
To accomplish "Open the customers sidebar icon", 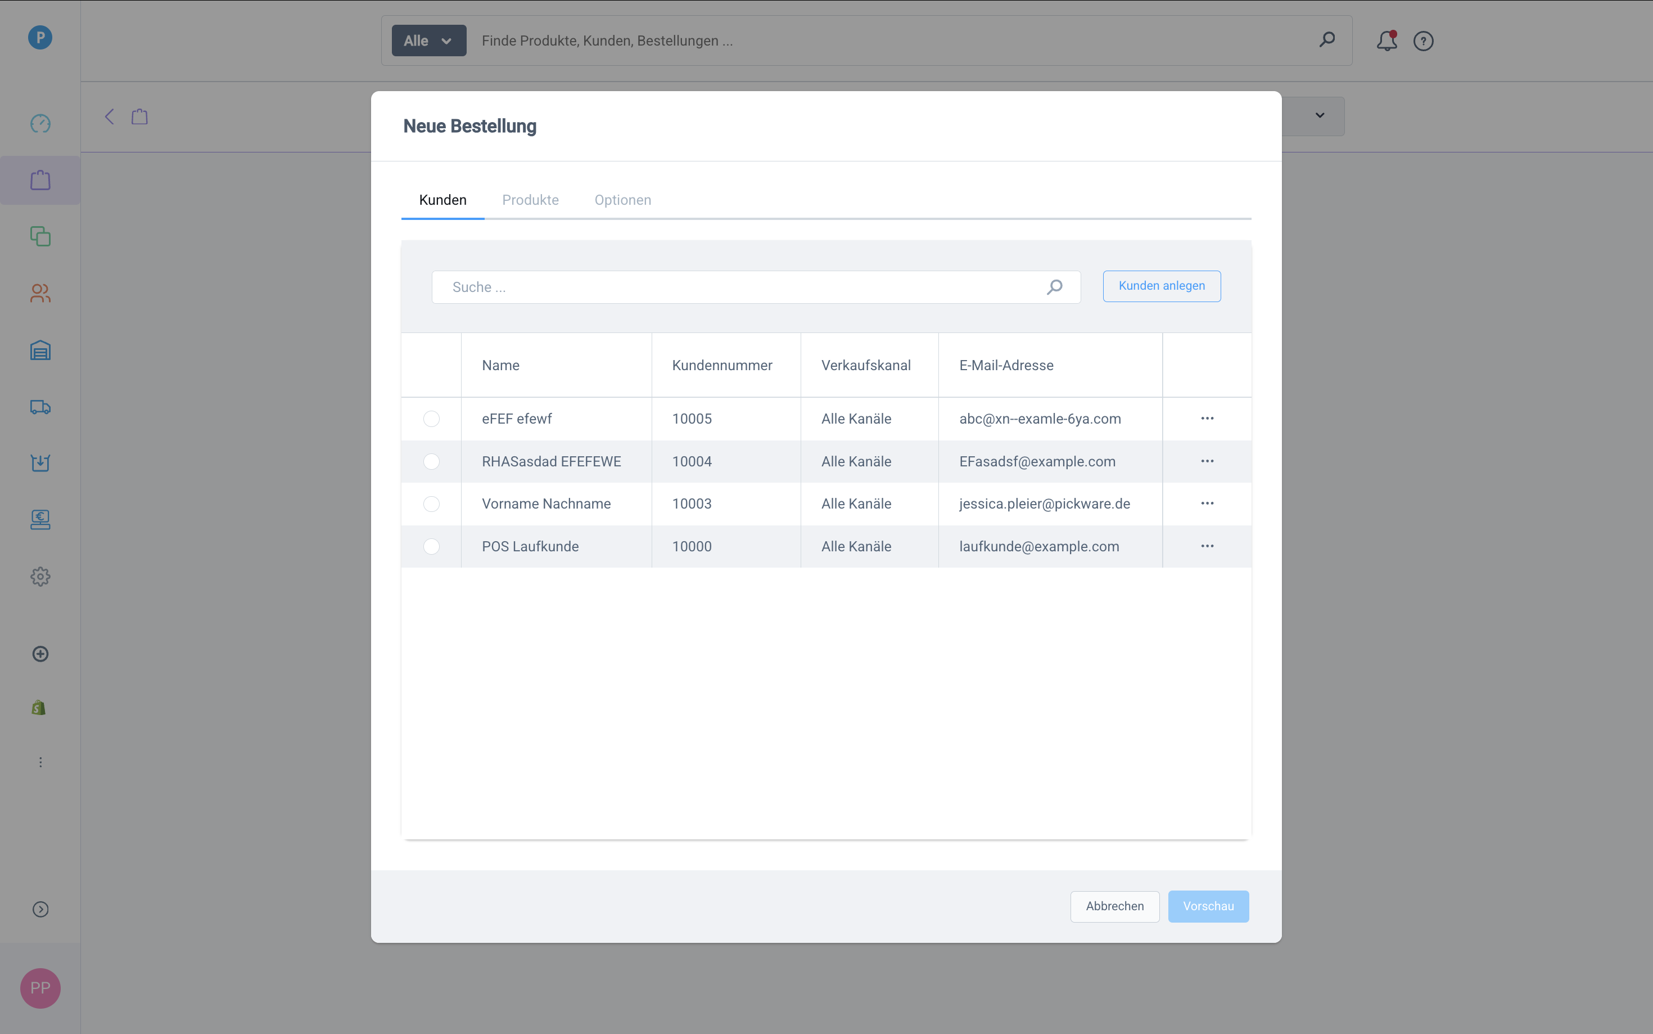I will 40,293.
